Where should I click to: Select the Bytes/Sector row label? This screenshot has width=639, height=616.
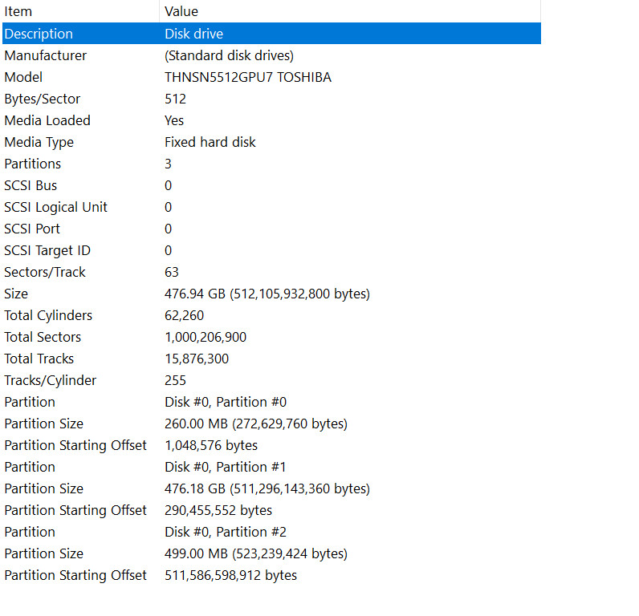(x=43, y=99)
